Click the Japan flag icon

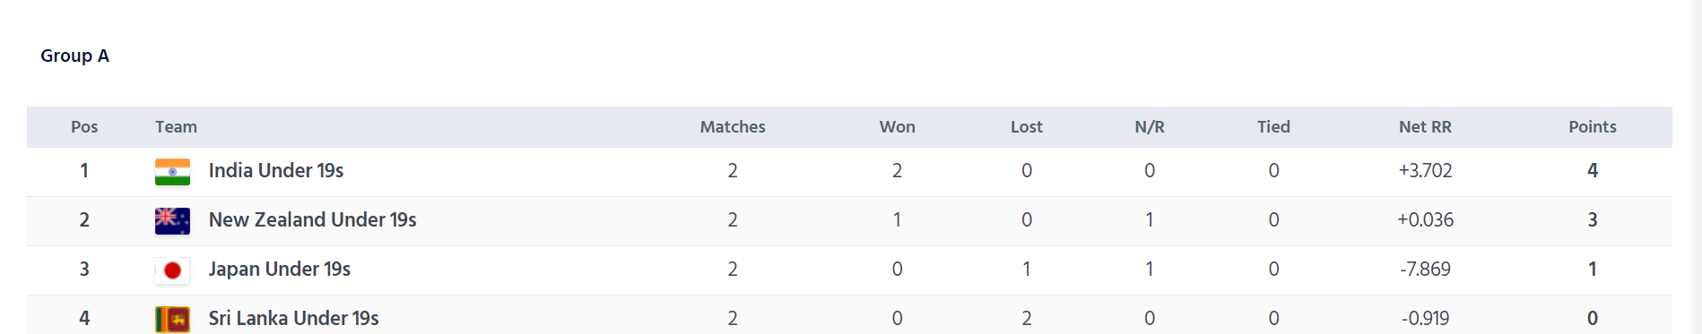(x=172, y=270)
